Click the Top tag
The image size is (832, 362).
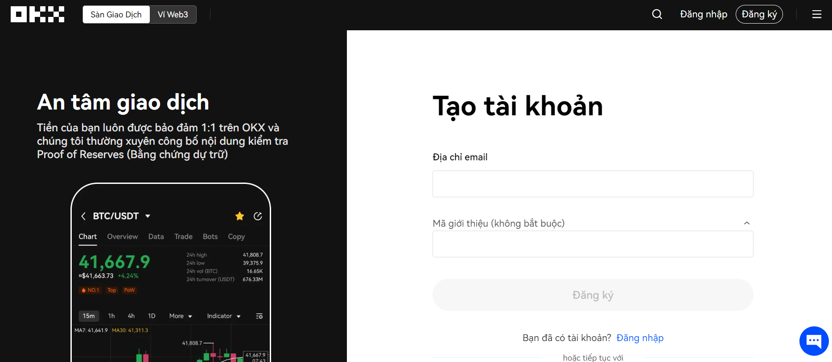(x=111, y=290)
